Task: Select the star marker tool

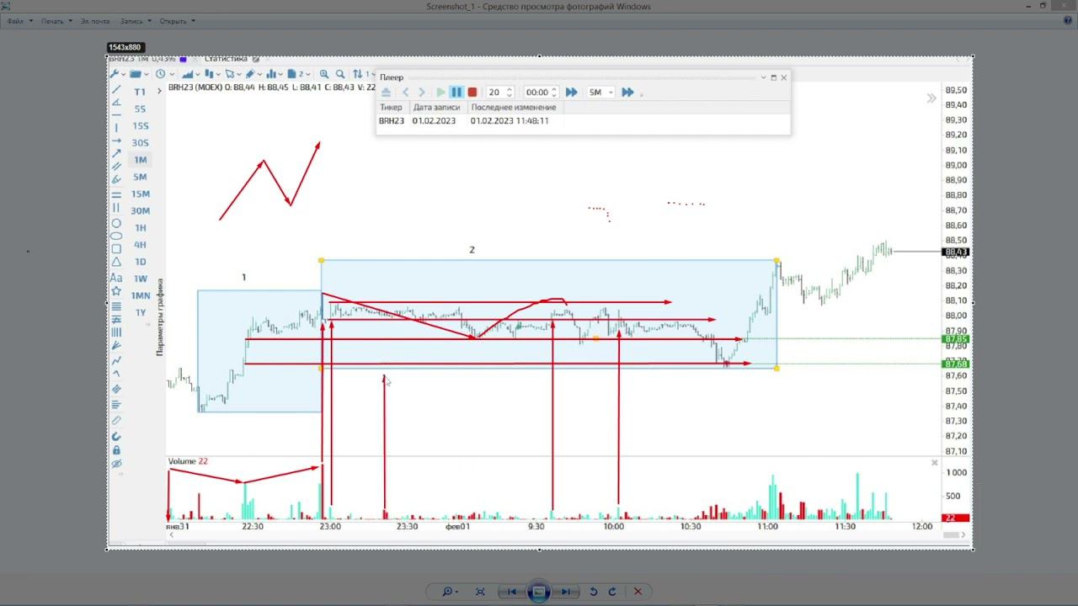Action: point(116,291)
